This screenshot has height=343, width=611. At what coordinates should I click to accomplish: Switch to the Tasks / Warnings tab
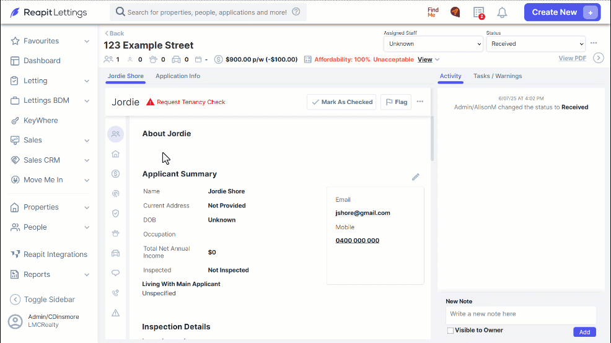point(498,76)
